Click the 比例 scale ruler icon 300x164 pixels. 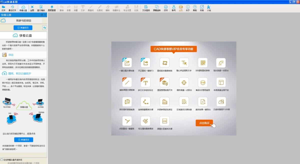136,8
